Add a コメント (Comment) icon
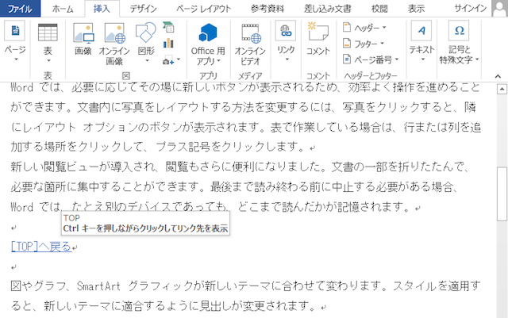This screenshot has width=508, height=318. click(317, 31)
